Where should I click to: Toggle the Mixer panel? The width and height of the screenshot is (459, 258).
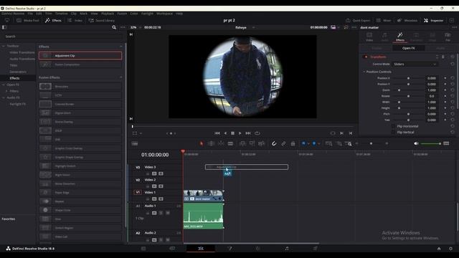click(384, 21)
